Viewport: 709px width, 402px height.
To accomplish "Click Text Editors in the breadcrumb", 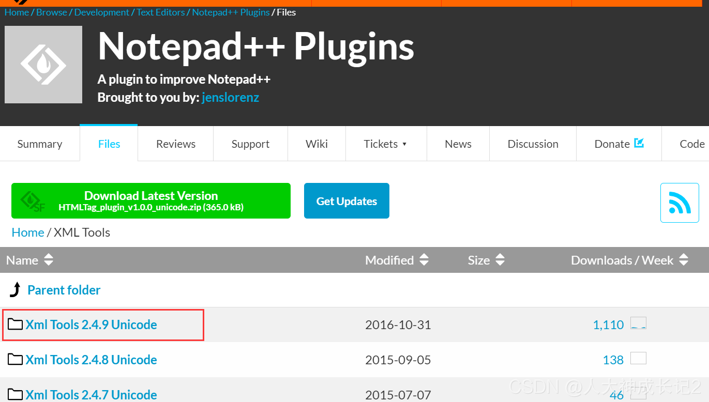I will coord(161,12).
